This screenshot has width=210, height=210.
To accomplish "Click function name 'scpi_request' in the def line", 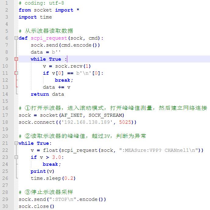I will (49, 38).
